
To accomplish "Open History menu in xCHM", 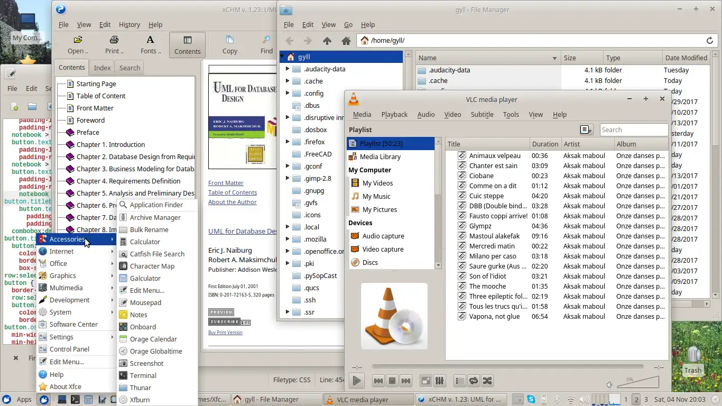I will coord(129,24).
